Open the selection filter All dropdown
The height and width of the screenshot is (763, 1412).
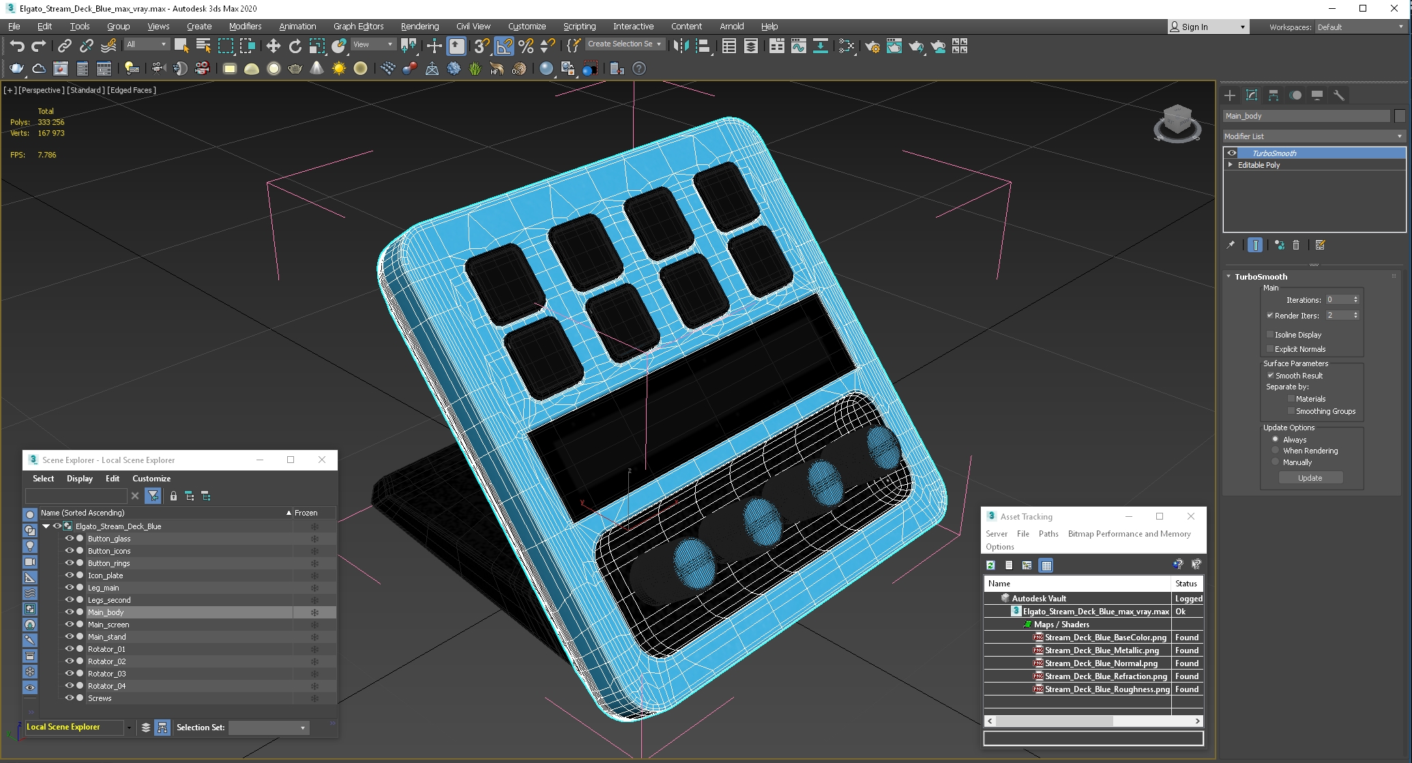[x=147, y=44]
